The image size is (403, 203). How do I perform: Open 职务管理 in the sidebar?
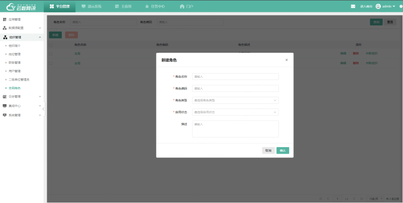click(x=15, y=63)
